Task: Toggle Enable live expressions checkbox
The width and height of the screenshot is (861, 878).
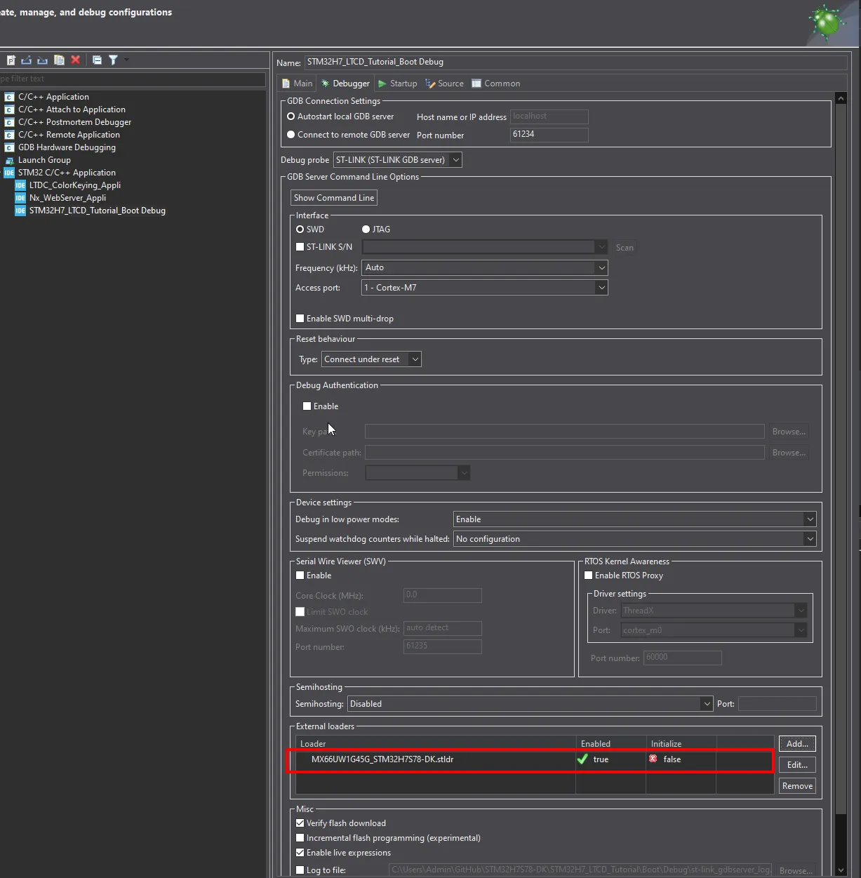Action: pos(300,853)
